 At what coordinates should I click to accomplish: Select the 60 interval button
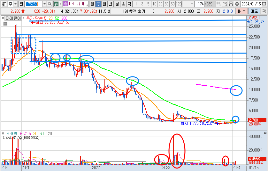click(x=172, y=4)
